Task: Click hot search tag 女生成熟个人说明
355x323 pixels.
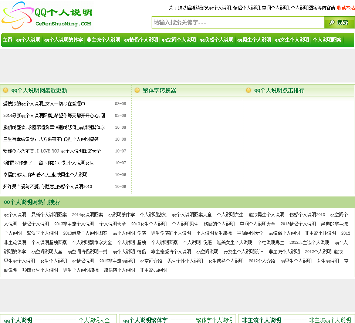Action: click(x=226, y=261)
